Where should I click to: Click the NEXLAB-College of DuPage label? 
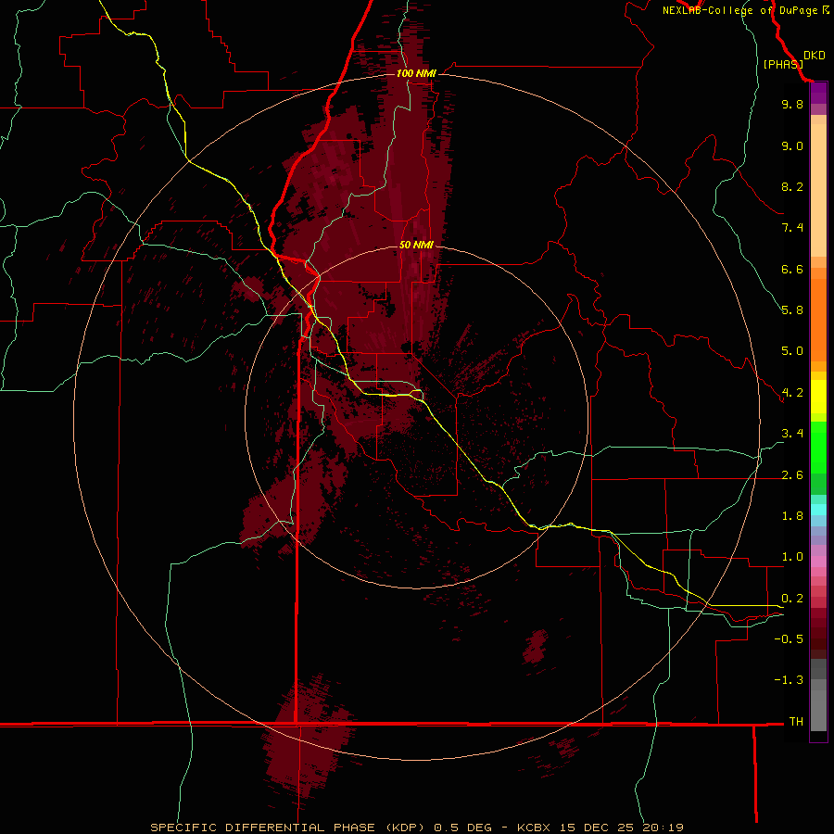(x=741, y=10)
